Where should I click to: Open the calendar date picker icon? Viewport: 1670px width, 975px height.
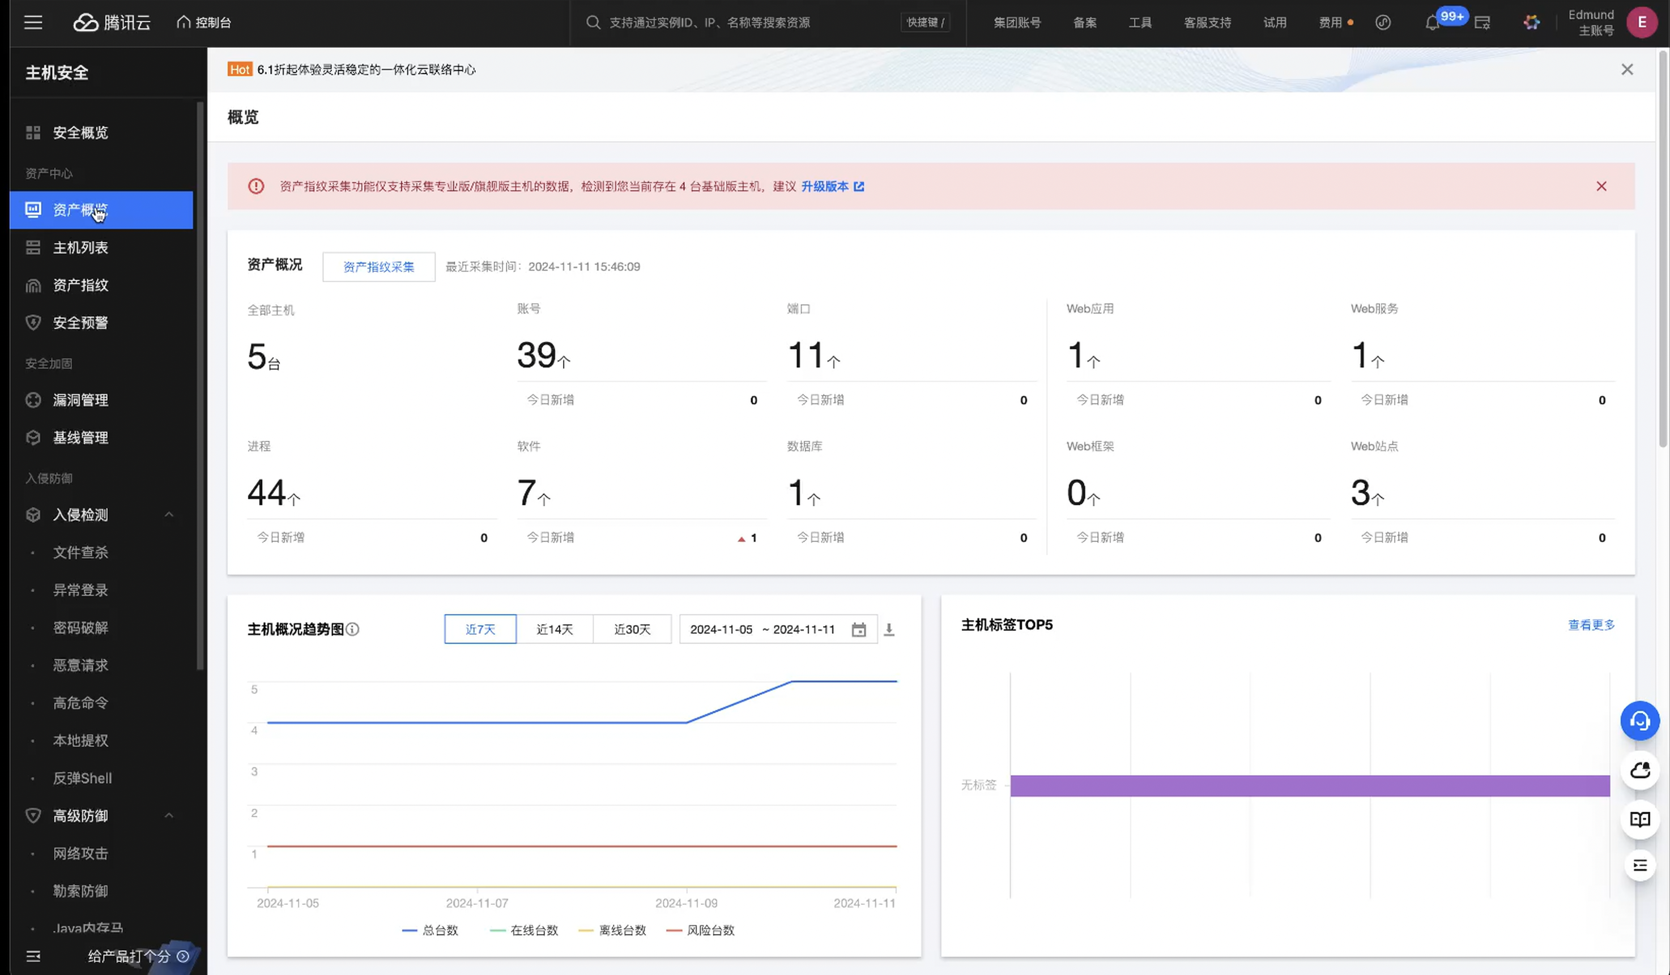[x=858, y=629]
